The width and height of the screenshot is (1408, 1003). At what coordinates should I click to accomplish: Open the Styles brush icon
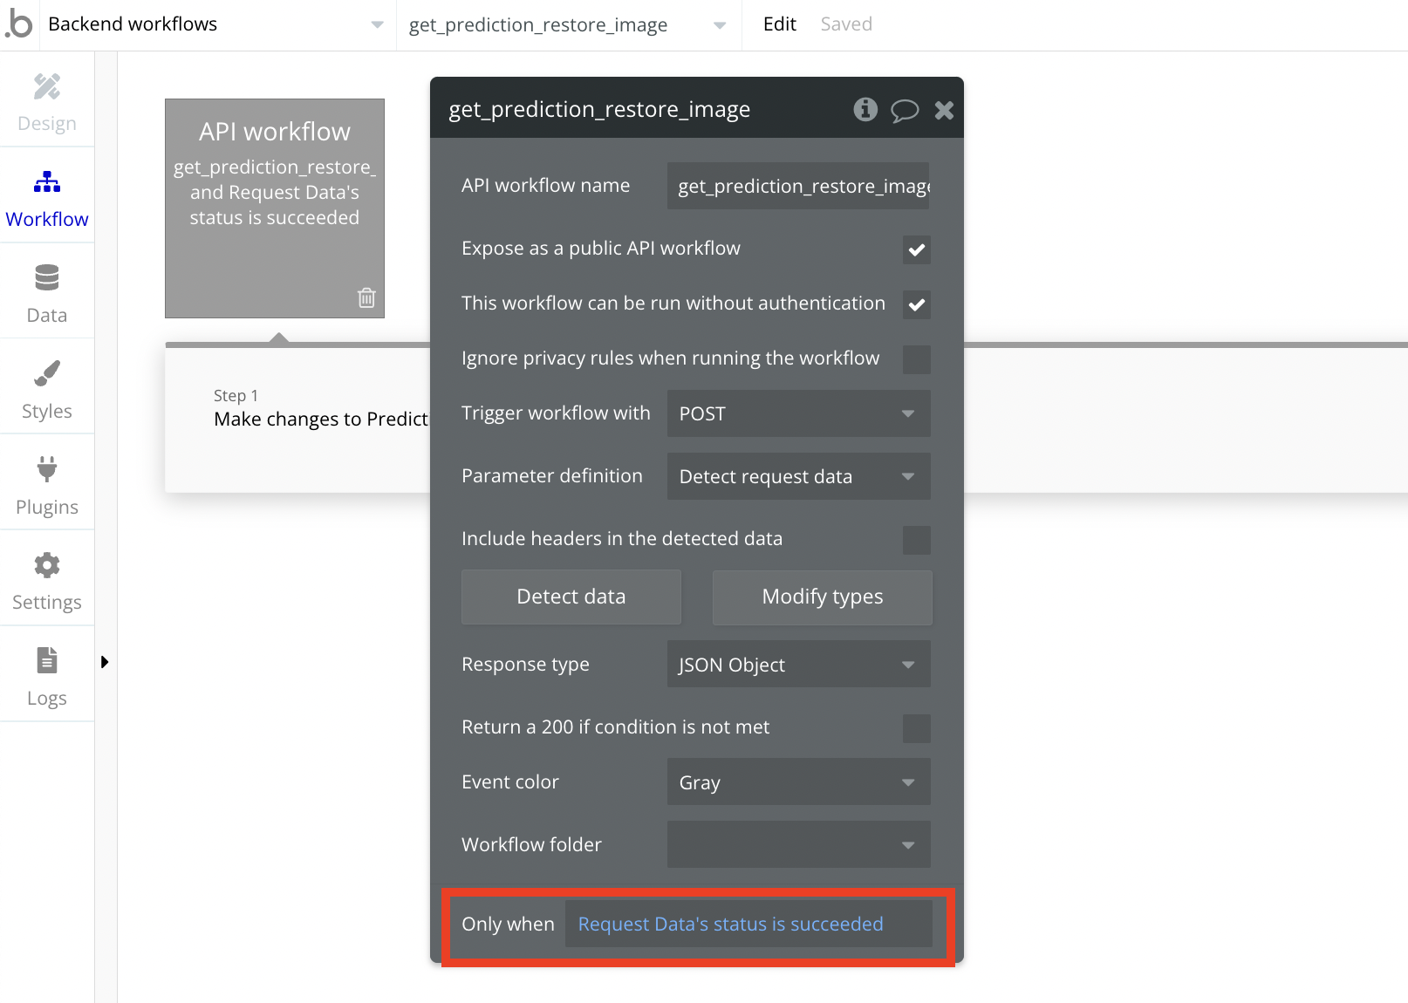click(x=47, y=373)
